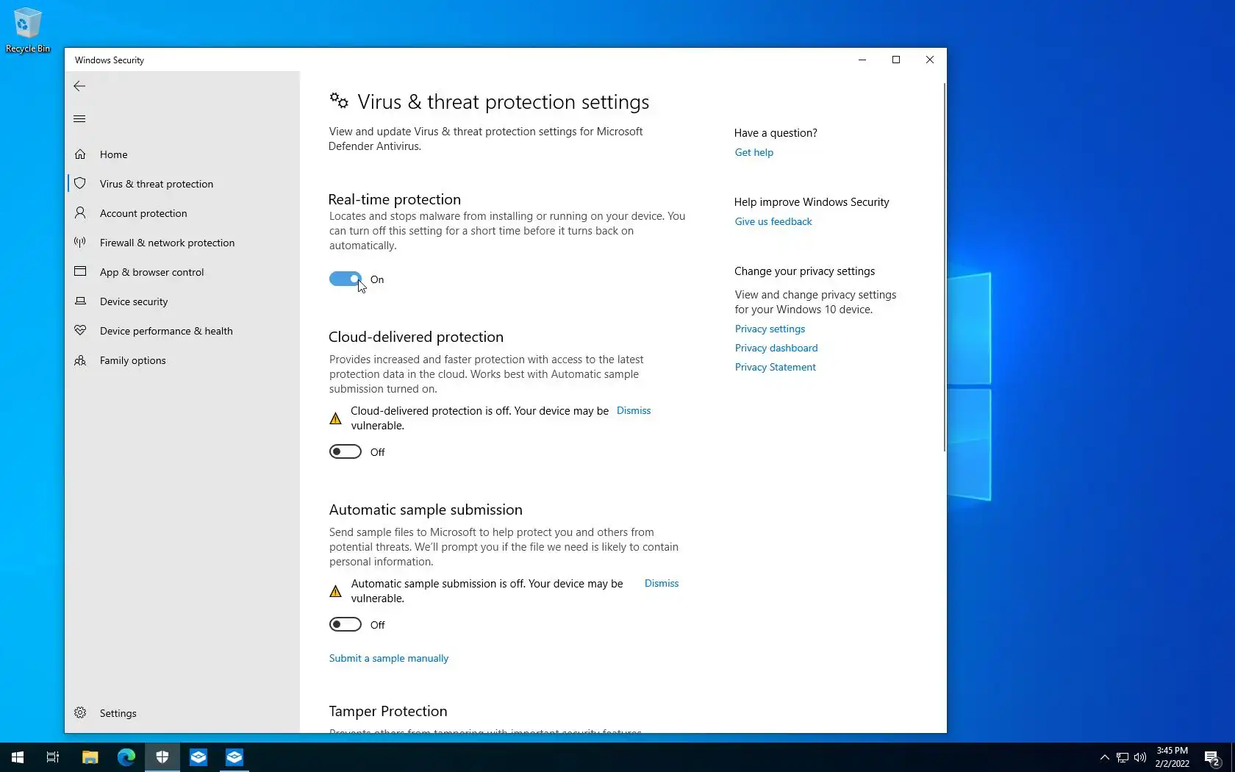Open Task View on the taskbar
This screenshot has height=772, width=1235.
click(53, 757)
